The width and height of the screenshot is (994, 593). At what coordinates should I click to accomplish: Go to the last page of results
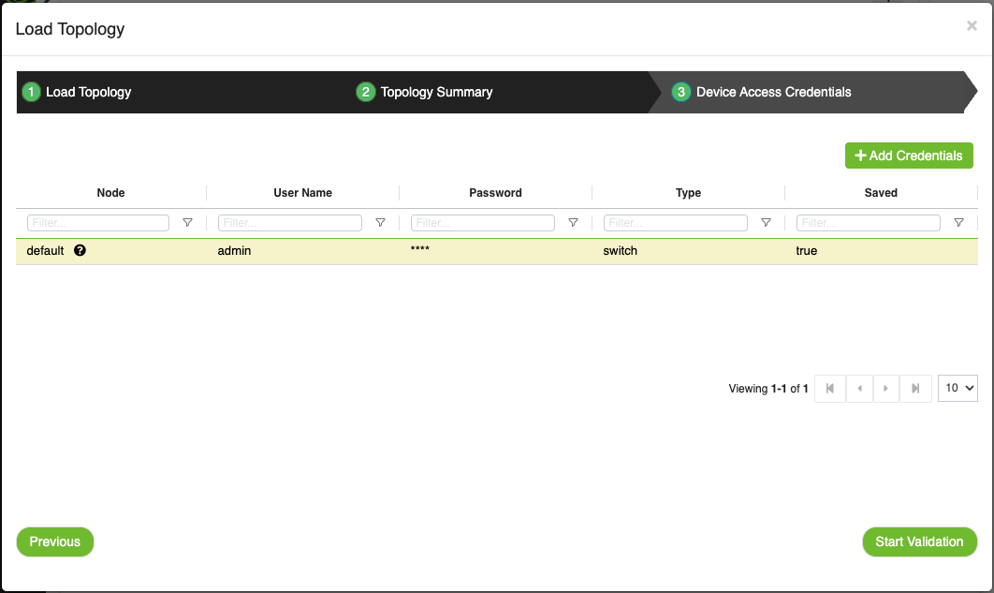click(x=915, y=388)
